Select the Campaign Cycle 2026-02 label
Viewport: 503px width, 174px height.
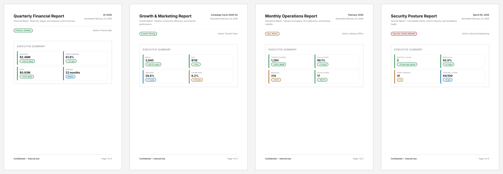click(x=224, y=15)
